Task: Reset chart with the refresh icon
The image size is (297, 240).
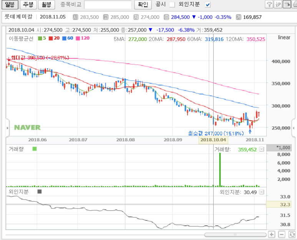Action: coord(291,234)
